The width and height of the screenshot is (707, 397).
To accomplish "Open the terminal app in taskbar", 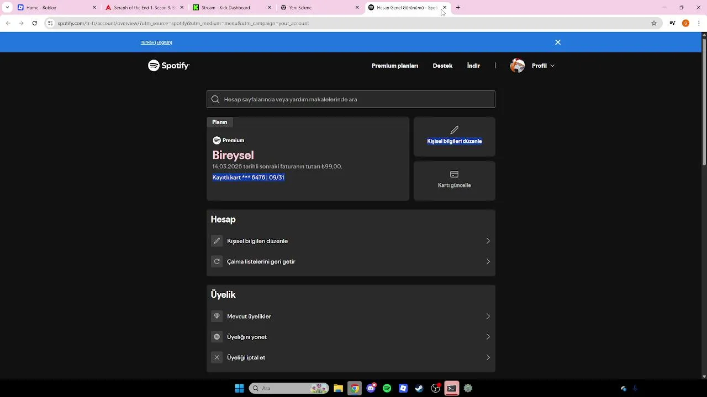I will pyautogui.click(x=452, y=388).
